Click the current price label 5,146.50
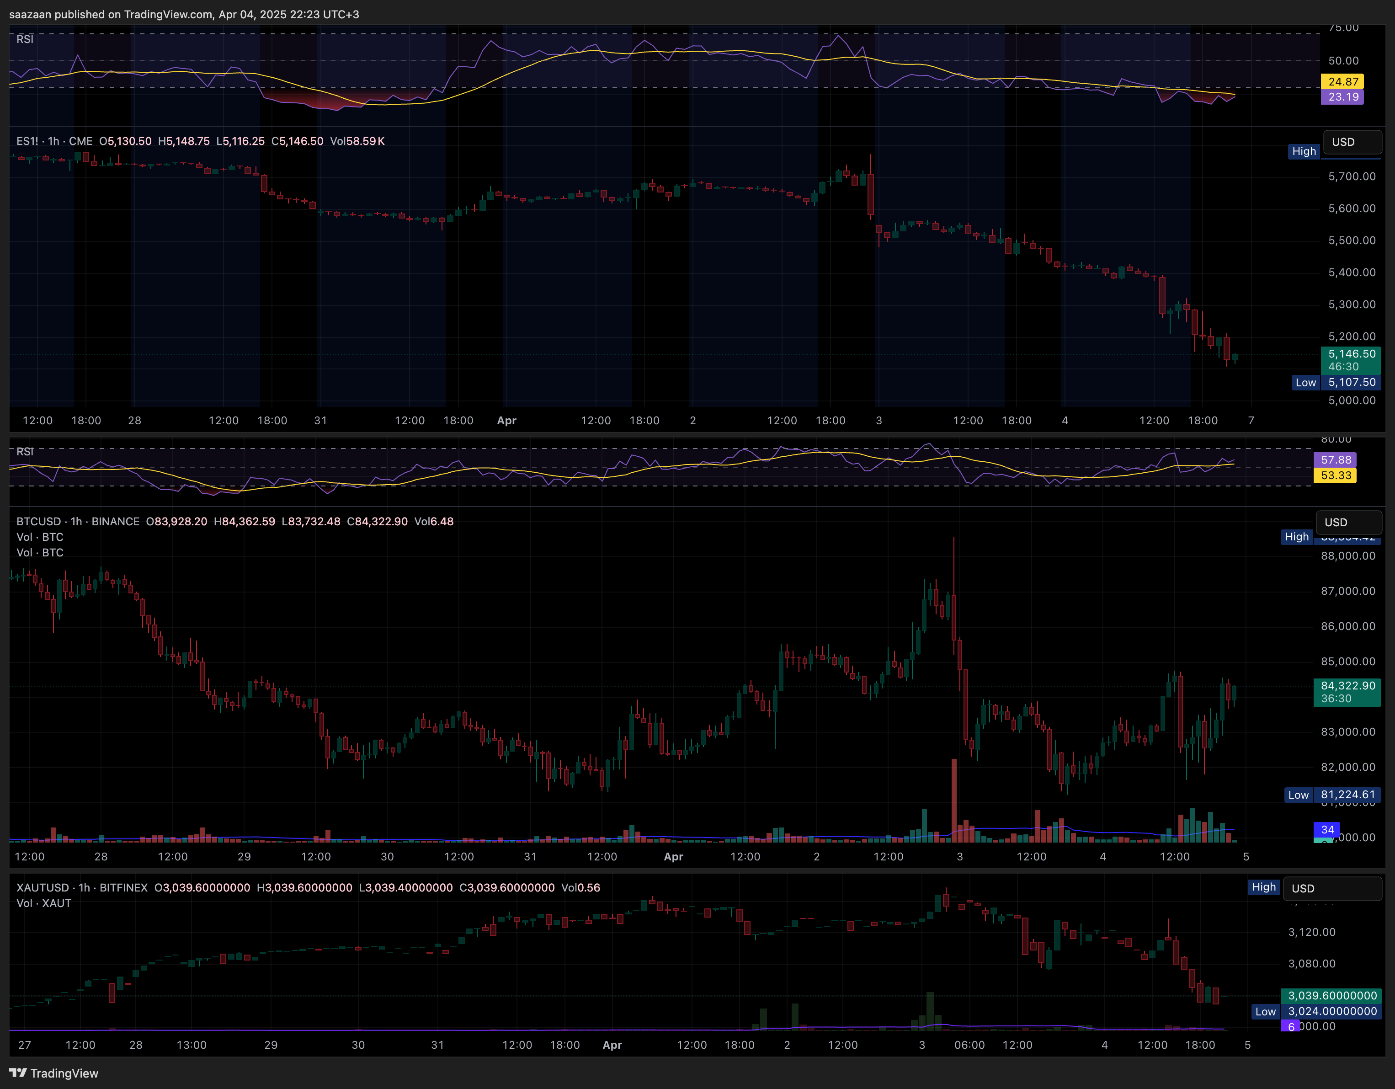The width and height of the screenshot is (1395, 1089). point(1351,360)
